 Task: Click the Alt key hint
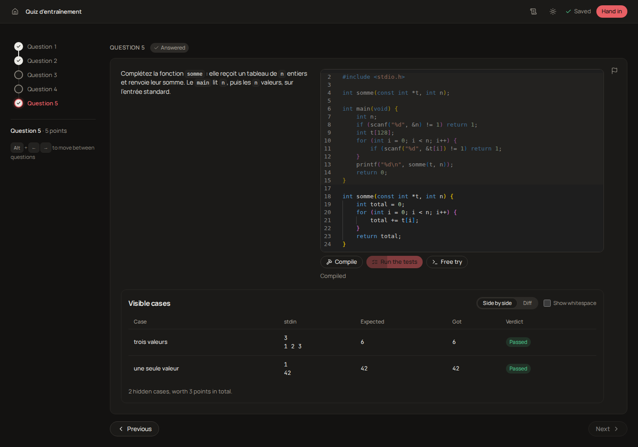(17, 148)
